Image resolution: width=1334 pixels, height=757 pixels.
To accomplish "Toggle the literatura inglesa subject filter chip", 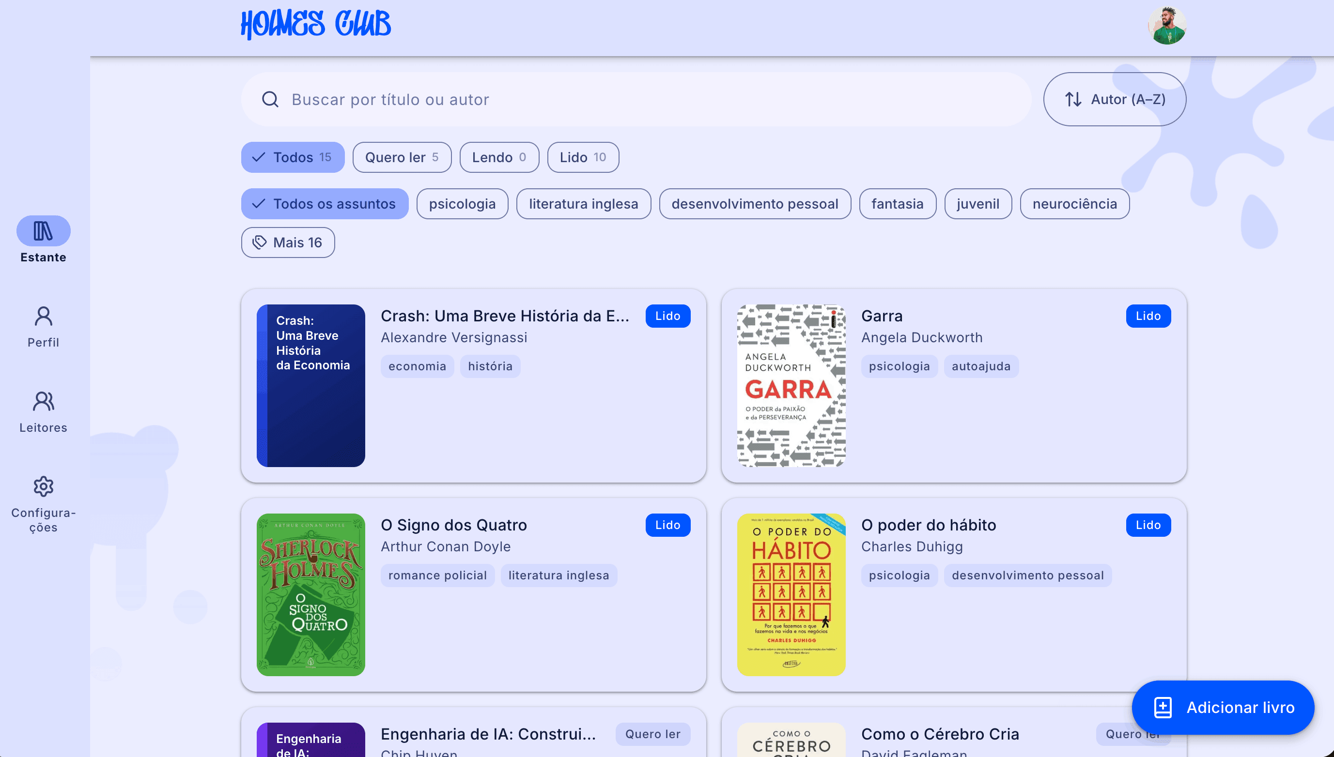I will 584,204.
